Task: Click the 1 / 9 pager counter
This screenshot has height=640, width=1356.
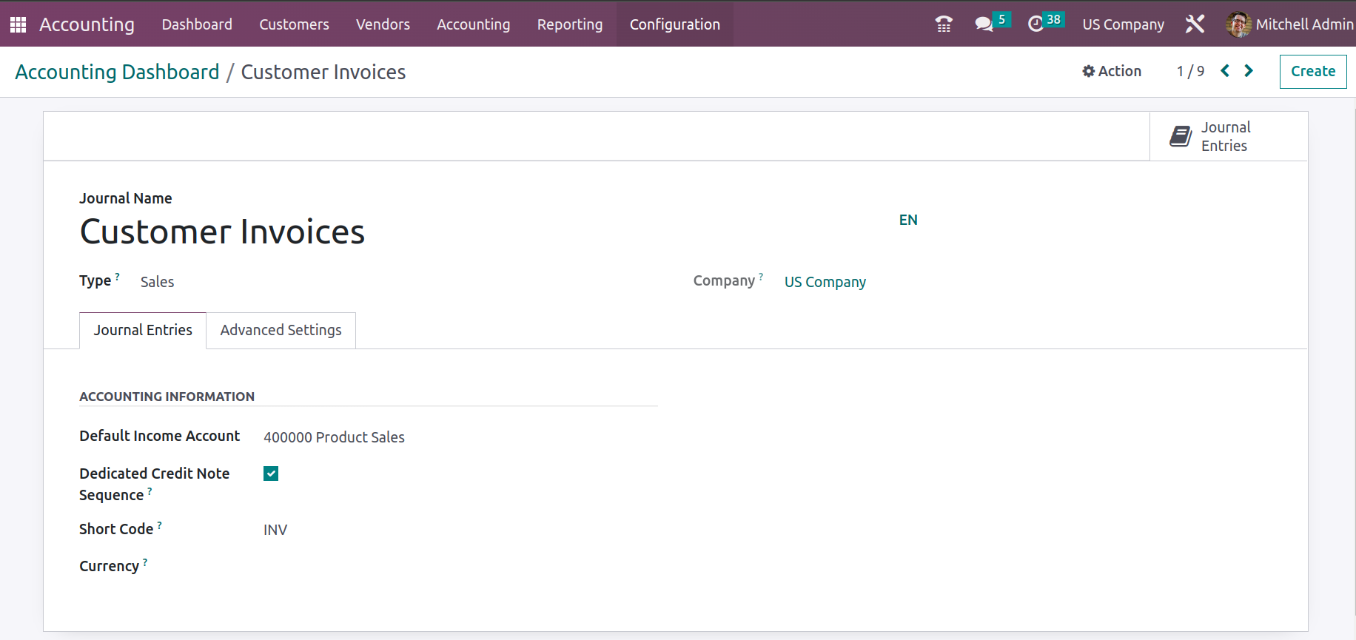Action: (x=1190, y=71)
